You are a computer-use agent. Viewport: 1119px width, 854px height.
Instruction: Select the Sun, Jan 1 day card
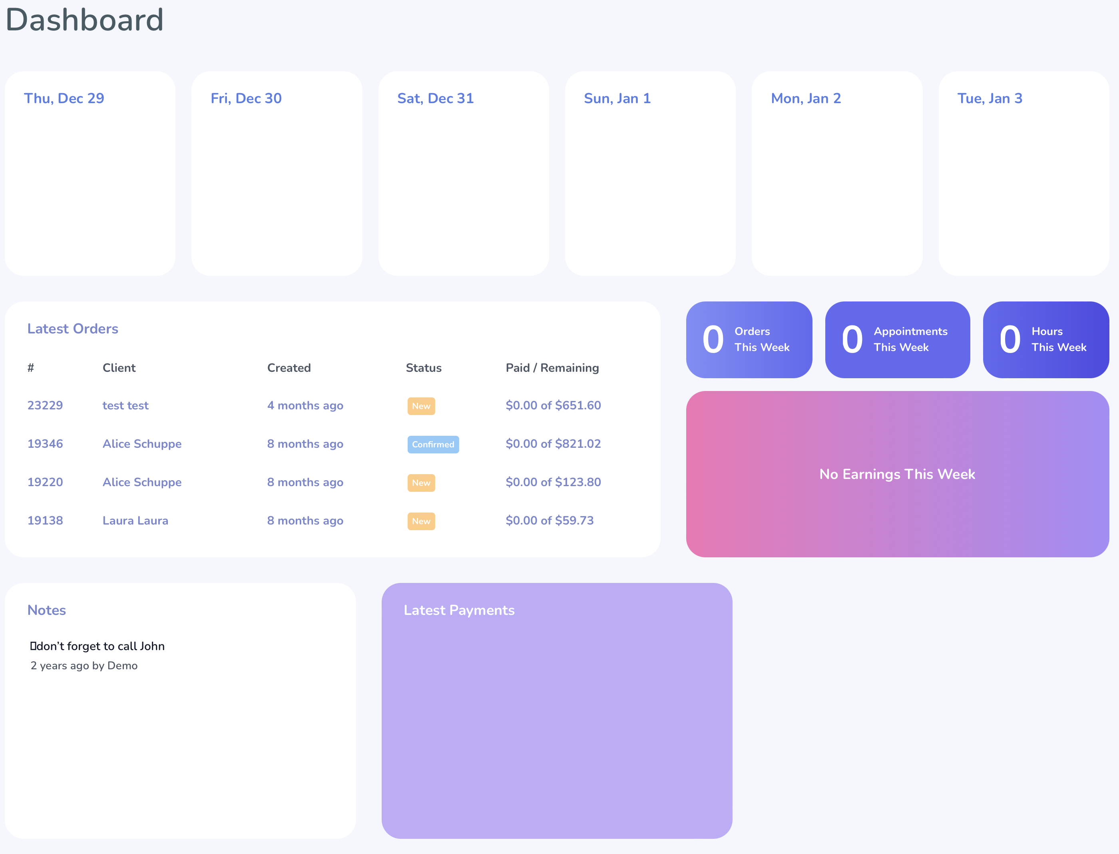[651, 173]
